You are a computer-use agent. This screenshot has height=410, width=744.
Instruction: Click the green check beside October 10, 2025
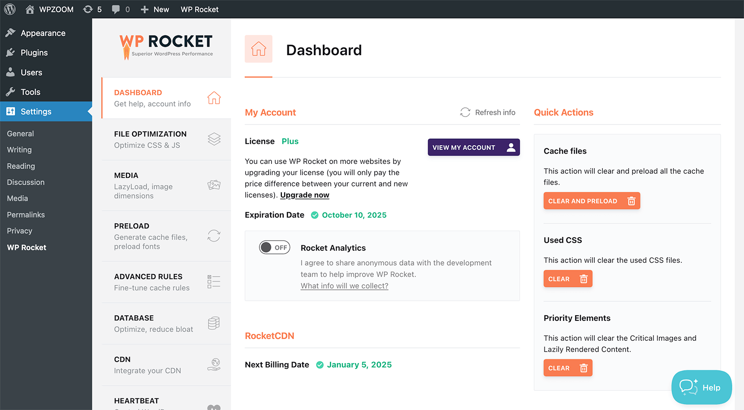[x=315, y=215]
